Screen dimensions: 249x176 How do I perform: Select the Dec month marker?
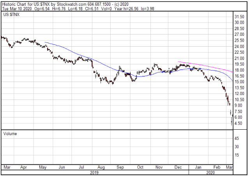[179, 167]
